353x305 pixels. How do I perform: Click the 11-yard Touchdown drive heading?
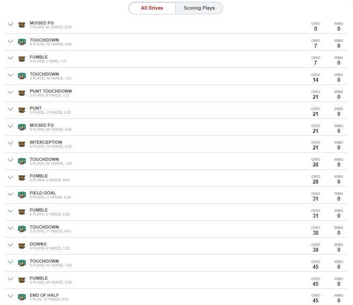[44, 227]
